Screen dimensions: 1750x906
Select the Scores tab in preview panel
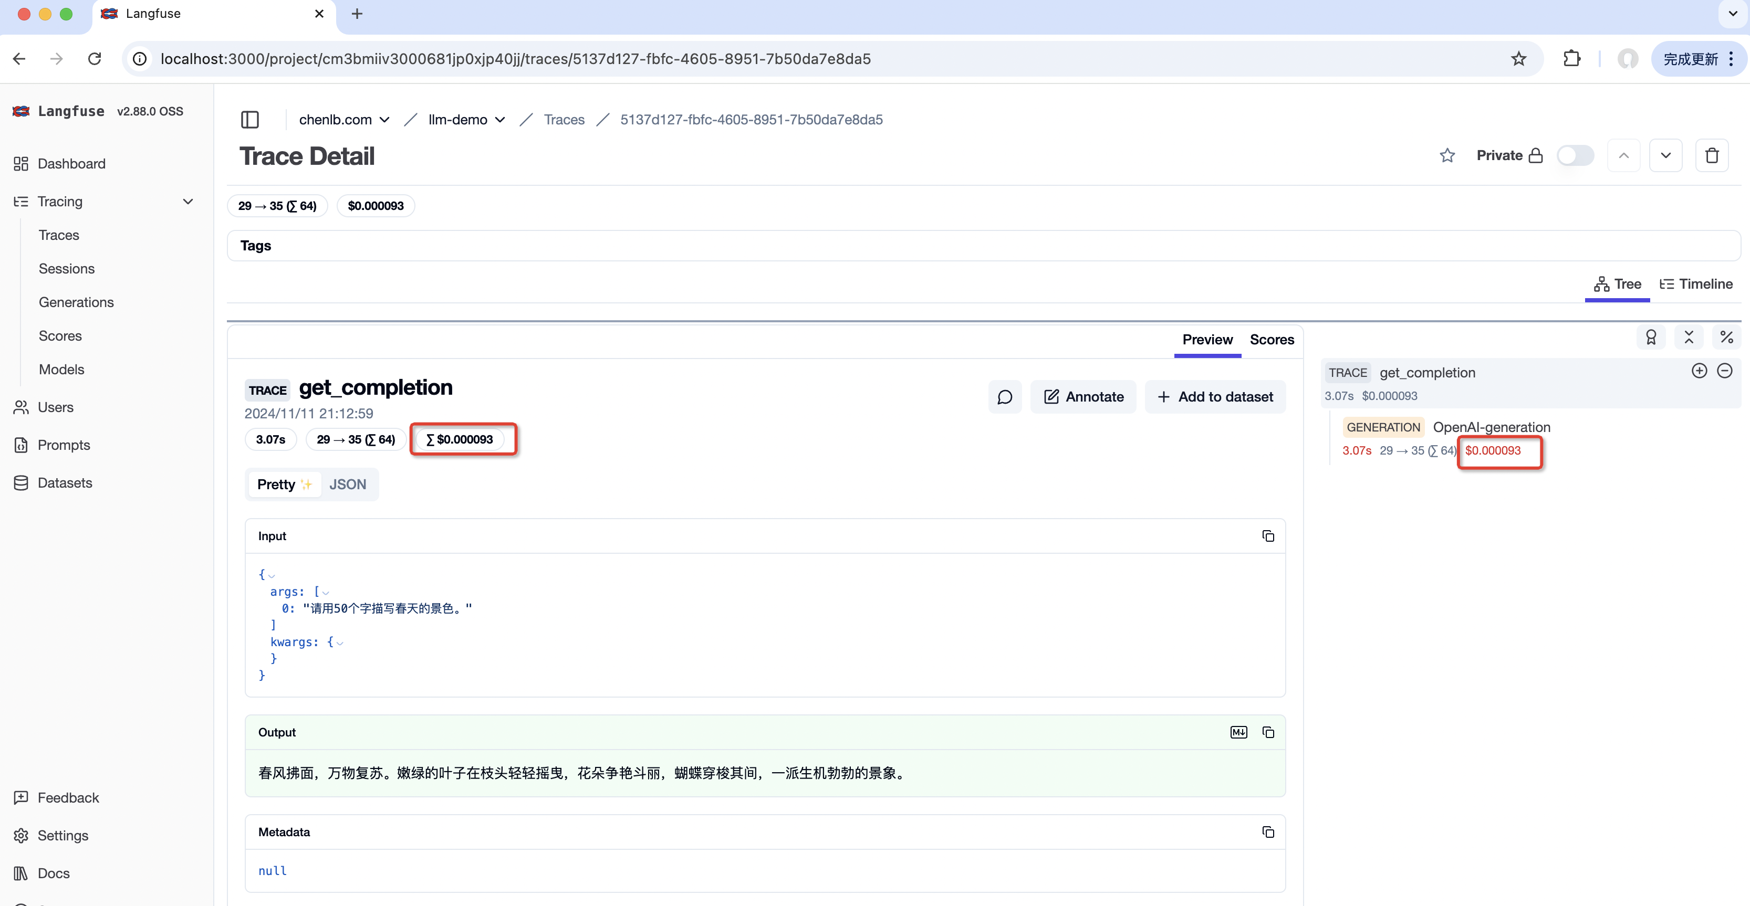(x=1272, y=340)
